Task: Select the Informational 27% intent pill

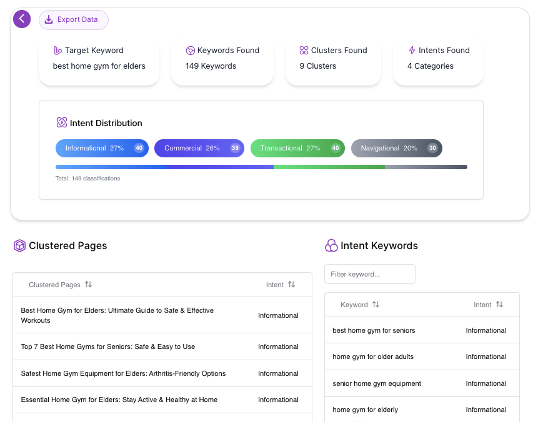Action: pyautogui.click(x=102, y=148)
